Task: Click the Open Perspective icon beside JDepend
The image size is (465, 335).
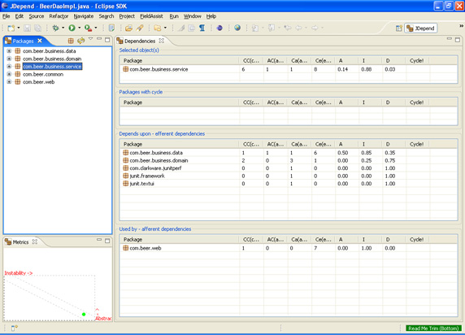Action: tap(399, 28)
